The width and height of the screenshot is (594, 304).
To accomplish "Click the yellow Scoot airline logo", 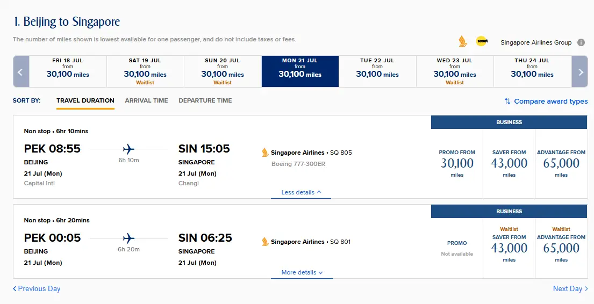I will pos(482,41).
